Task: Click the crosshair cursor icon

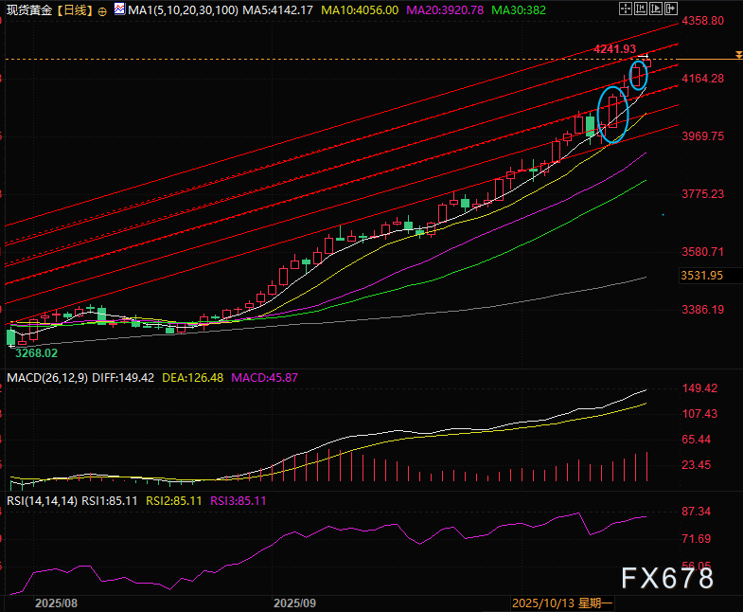Action: [x=626, y=9]
